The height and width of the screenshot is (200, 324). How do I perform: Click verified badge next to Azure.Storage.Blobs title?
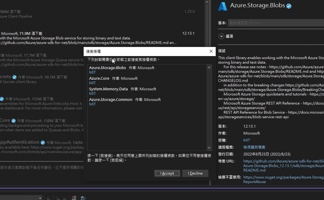(289, 6)
